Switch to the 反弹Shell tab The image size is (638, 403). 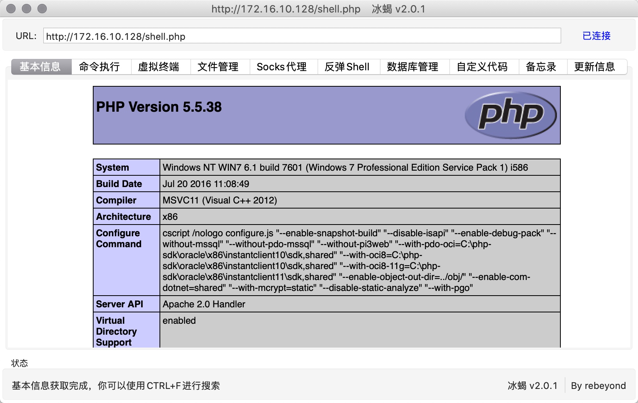[x=349, y=67]
